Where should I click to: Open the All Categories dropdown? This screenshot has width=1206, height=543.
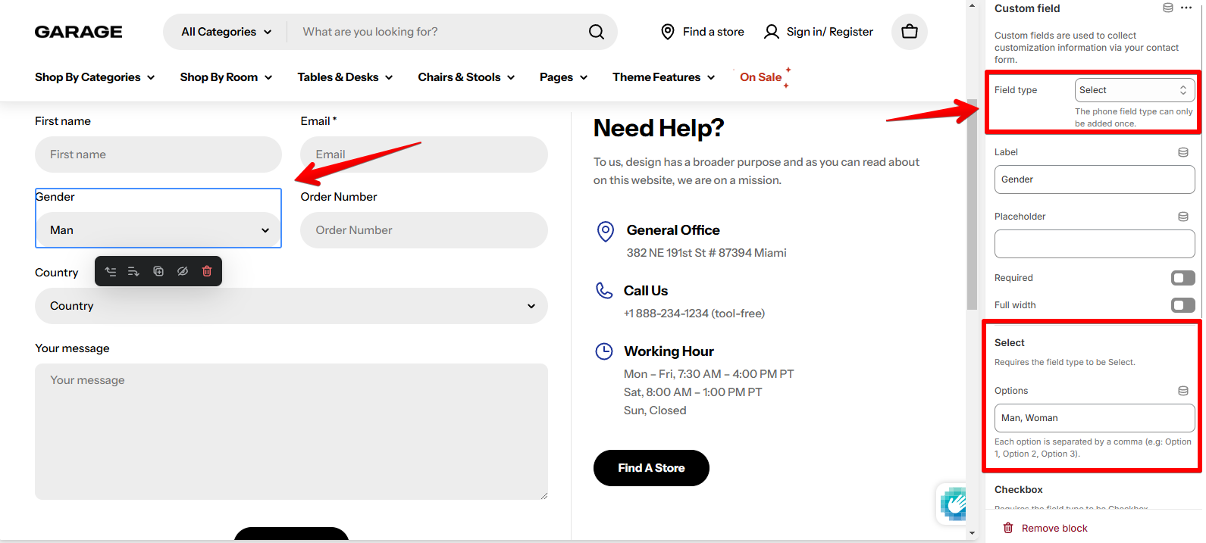[x=225, y=32]
